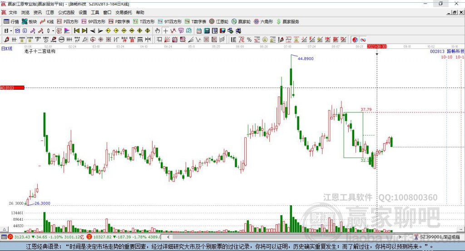Jump to first bar icon
The image size is (465, 251).
pos(76,31)
